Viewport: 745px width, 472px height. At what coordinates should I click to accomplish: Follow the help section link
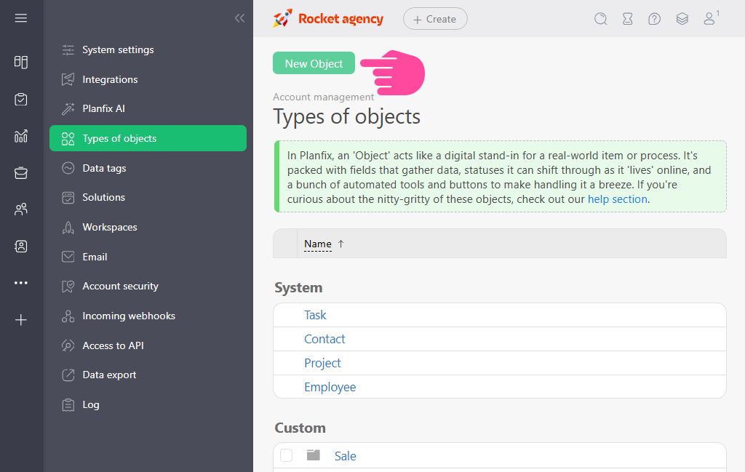click(617, 199)
